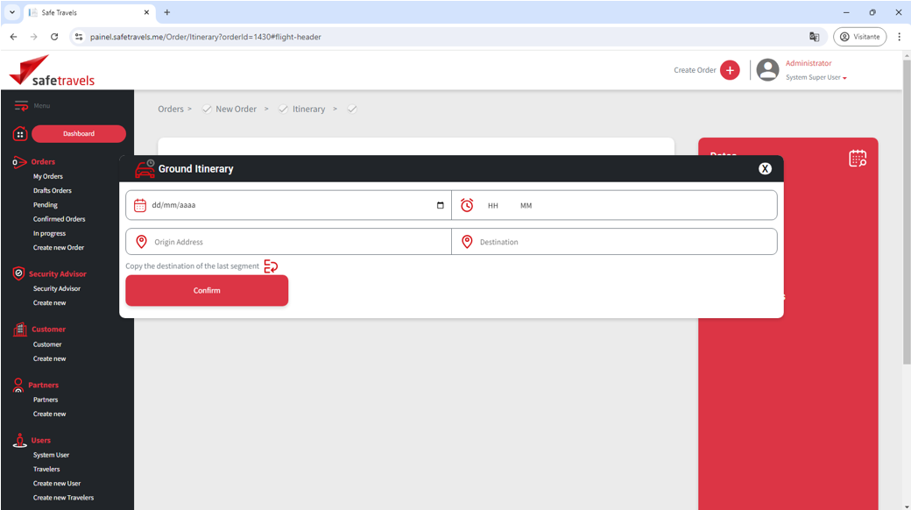Click the Administrator profile avatar icon
Screen dimensions: 911x510
767,70
